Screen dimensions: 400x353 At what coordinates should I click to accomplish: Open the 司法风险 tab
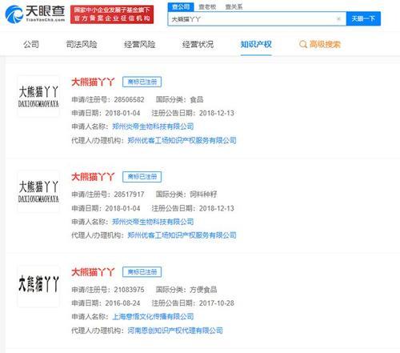82,44
